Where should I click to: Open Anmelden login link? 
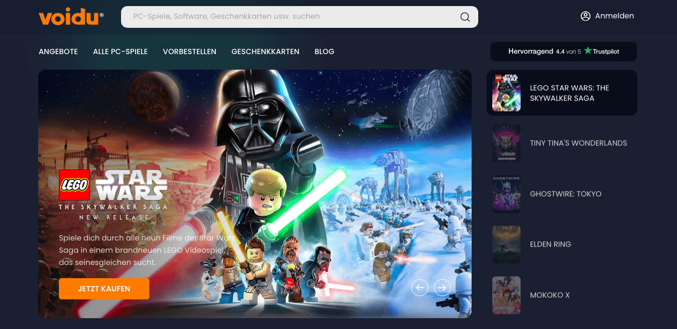pyautogui.click(x=614, y=16)
